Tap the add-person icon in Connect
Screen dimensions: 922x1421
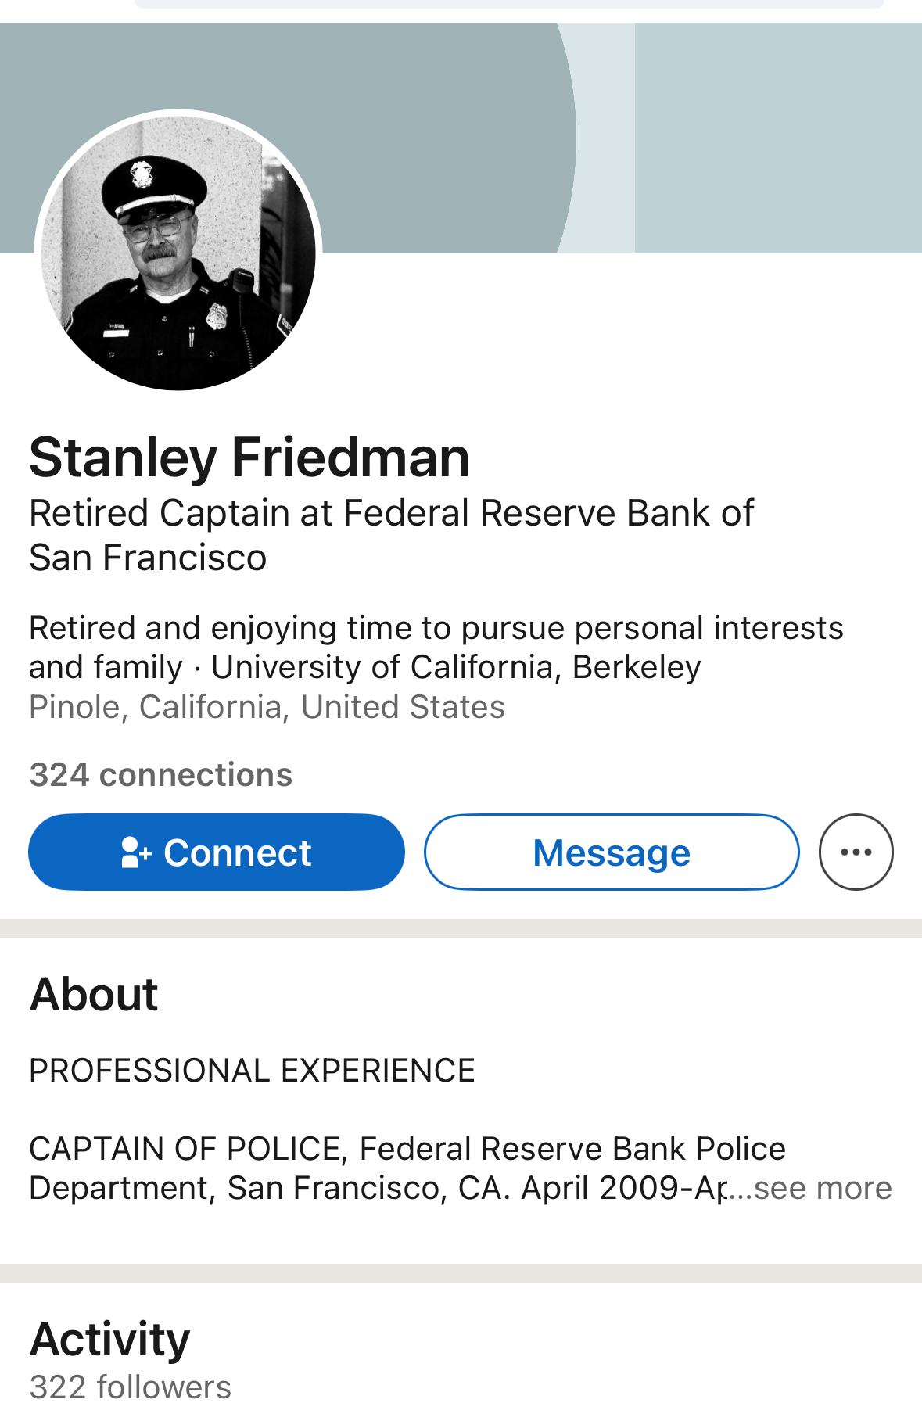pyautogui.click(x=136, y=852)
